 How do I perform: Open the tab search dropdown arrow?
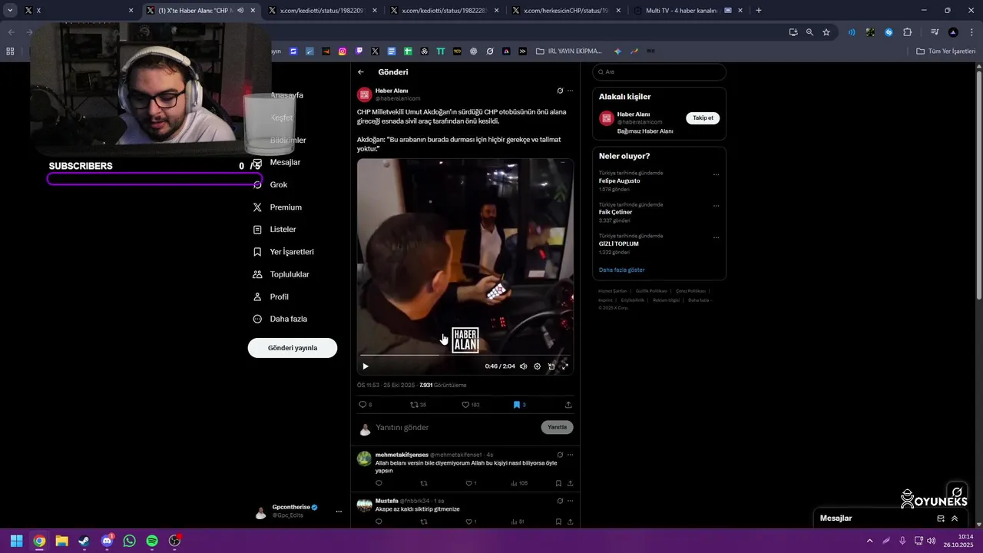pyautogui.click(x=10, y=11)
